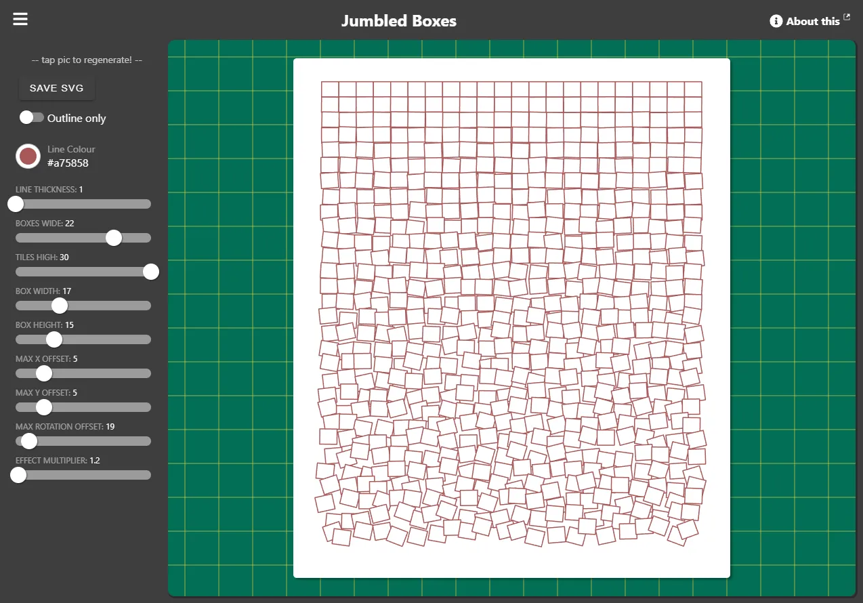Click the #a75858 colour value field

click(x=68, y=163)
